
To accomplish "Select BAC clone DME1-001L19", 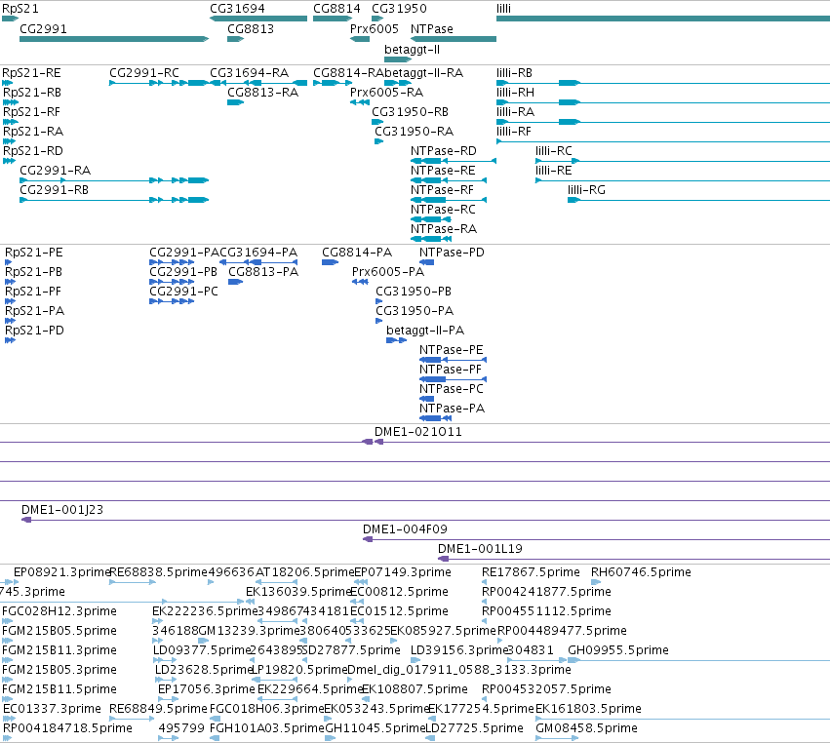I will point(480,549).
